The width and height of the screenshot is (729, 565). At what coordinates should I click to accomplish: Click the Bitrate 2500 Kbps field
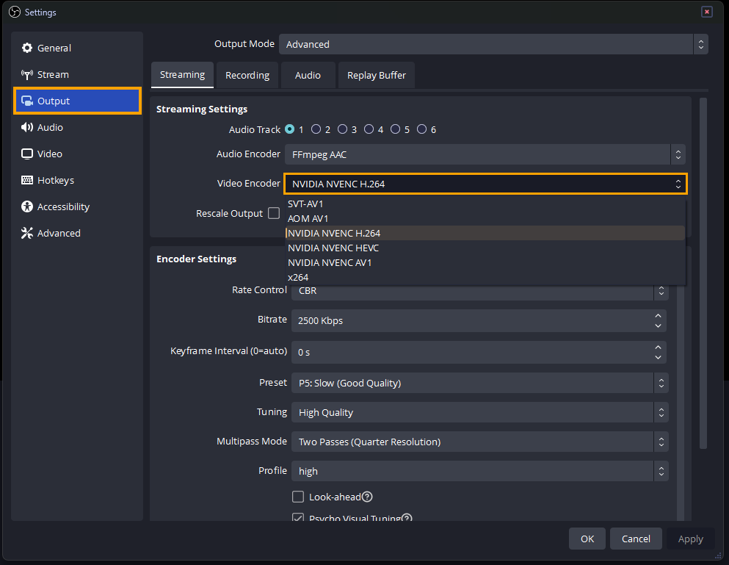pos(479,320)
